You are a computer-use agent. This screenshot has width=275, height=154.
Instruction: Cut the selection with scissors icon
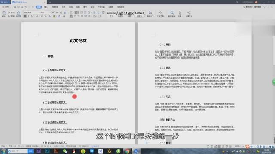click(x=12, y=12)
